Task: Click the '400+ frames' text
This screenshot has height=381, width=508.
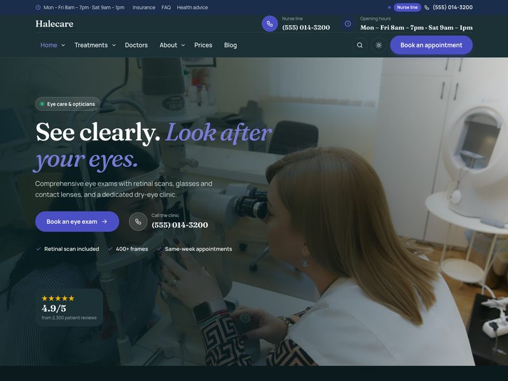Action: coord(132,249)
